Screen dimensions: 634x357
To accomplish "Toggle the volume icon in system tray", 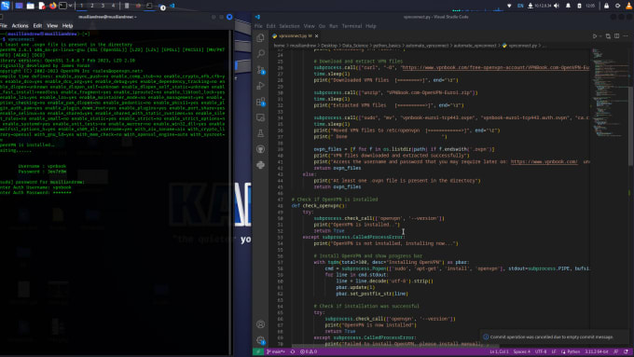I will point(557,6).
